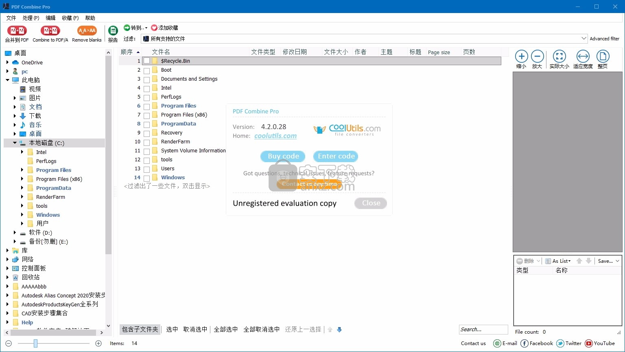The image size is (625, 352).
Task: Open the YouTube link icon
Action: pos(589,343)
